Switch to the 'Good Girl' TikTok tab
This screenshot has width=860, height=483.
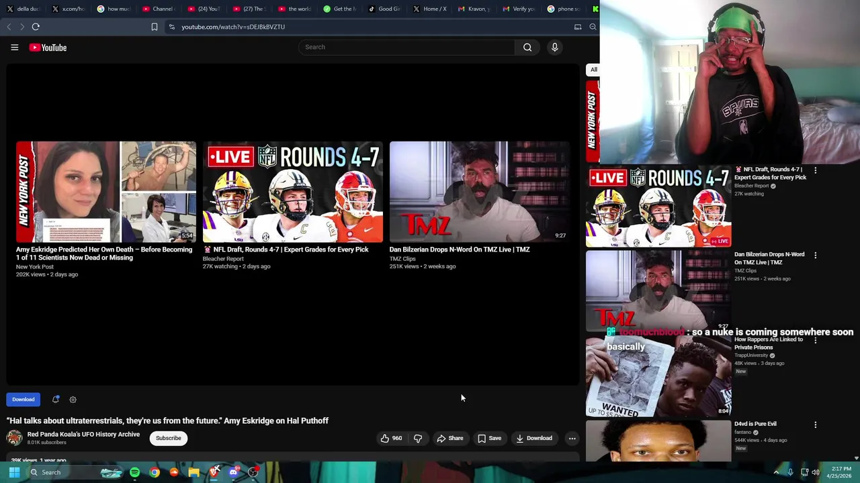click(x=385, y=9)
